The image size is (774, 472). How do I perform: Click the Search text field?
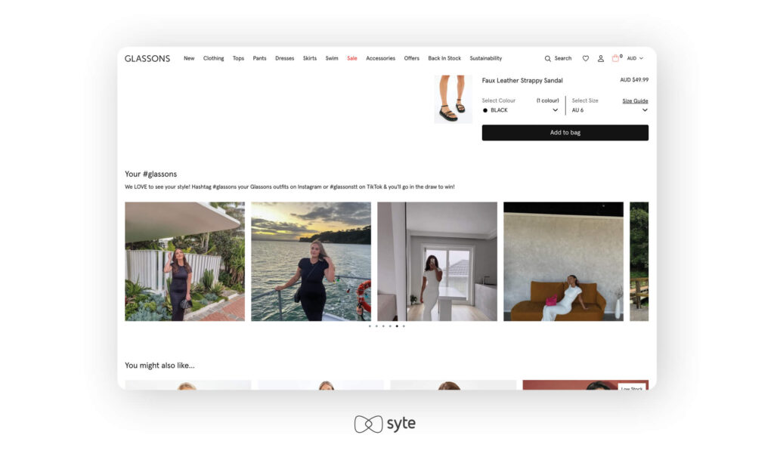562,58
